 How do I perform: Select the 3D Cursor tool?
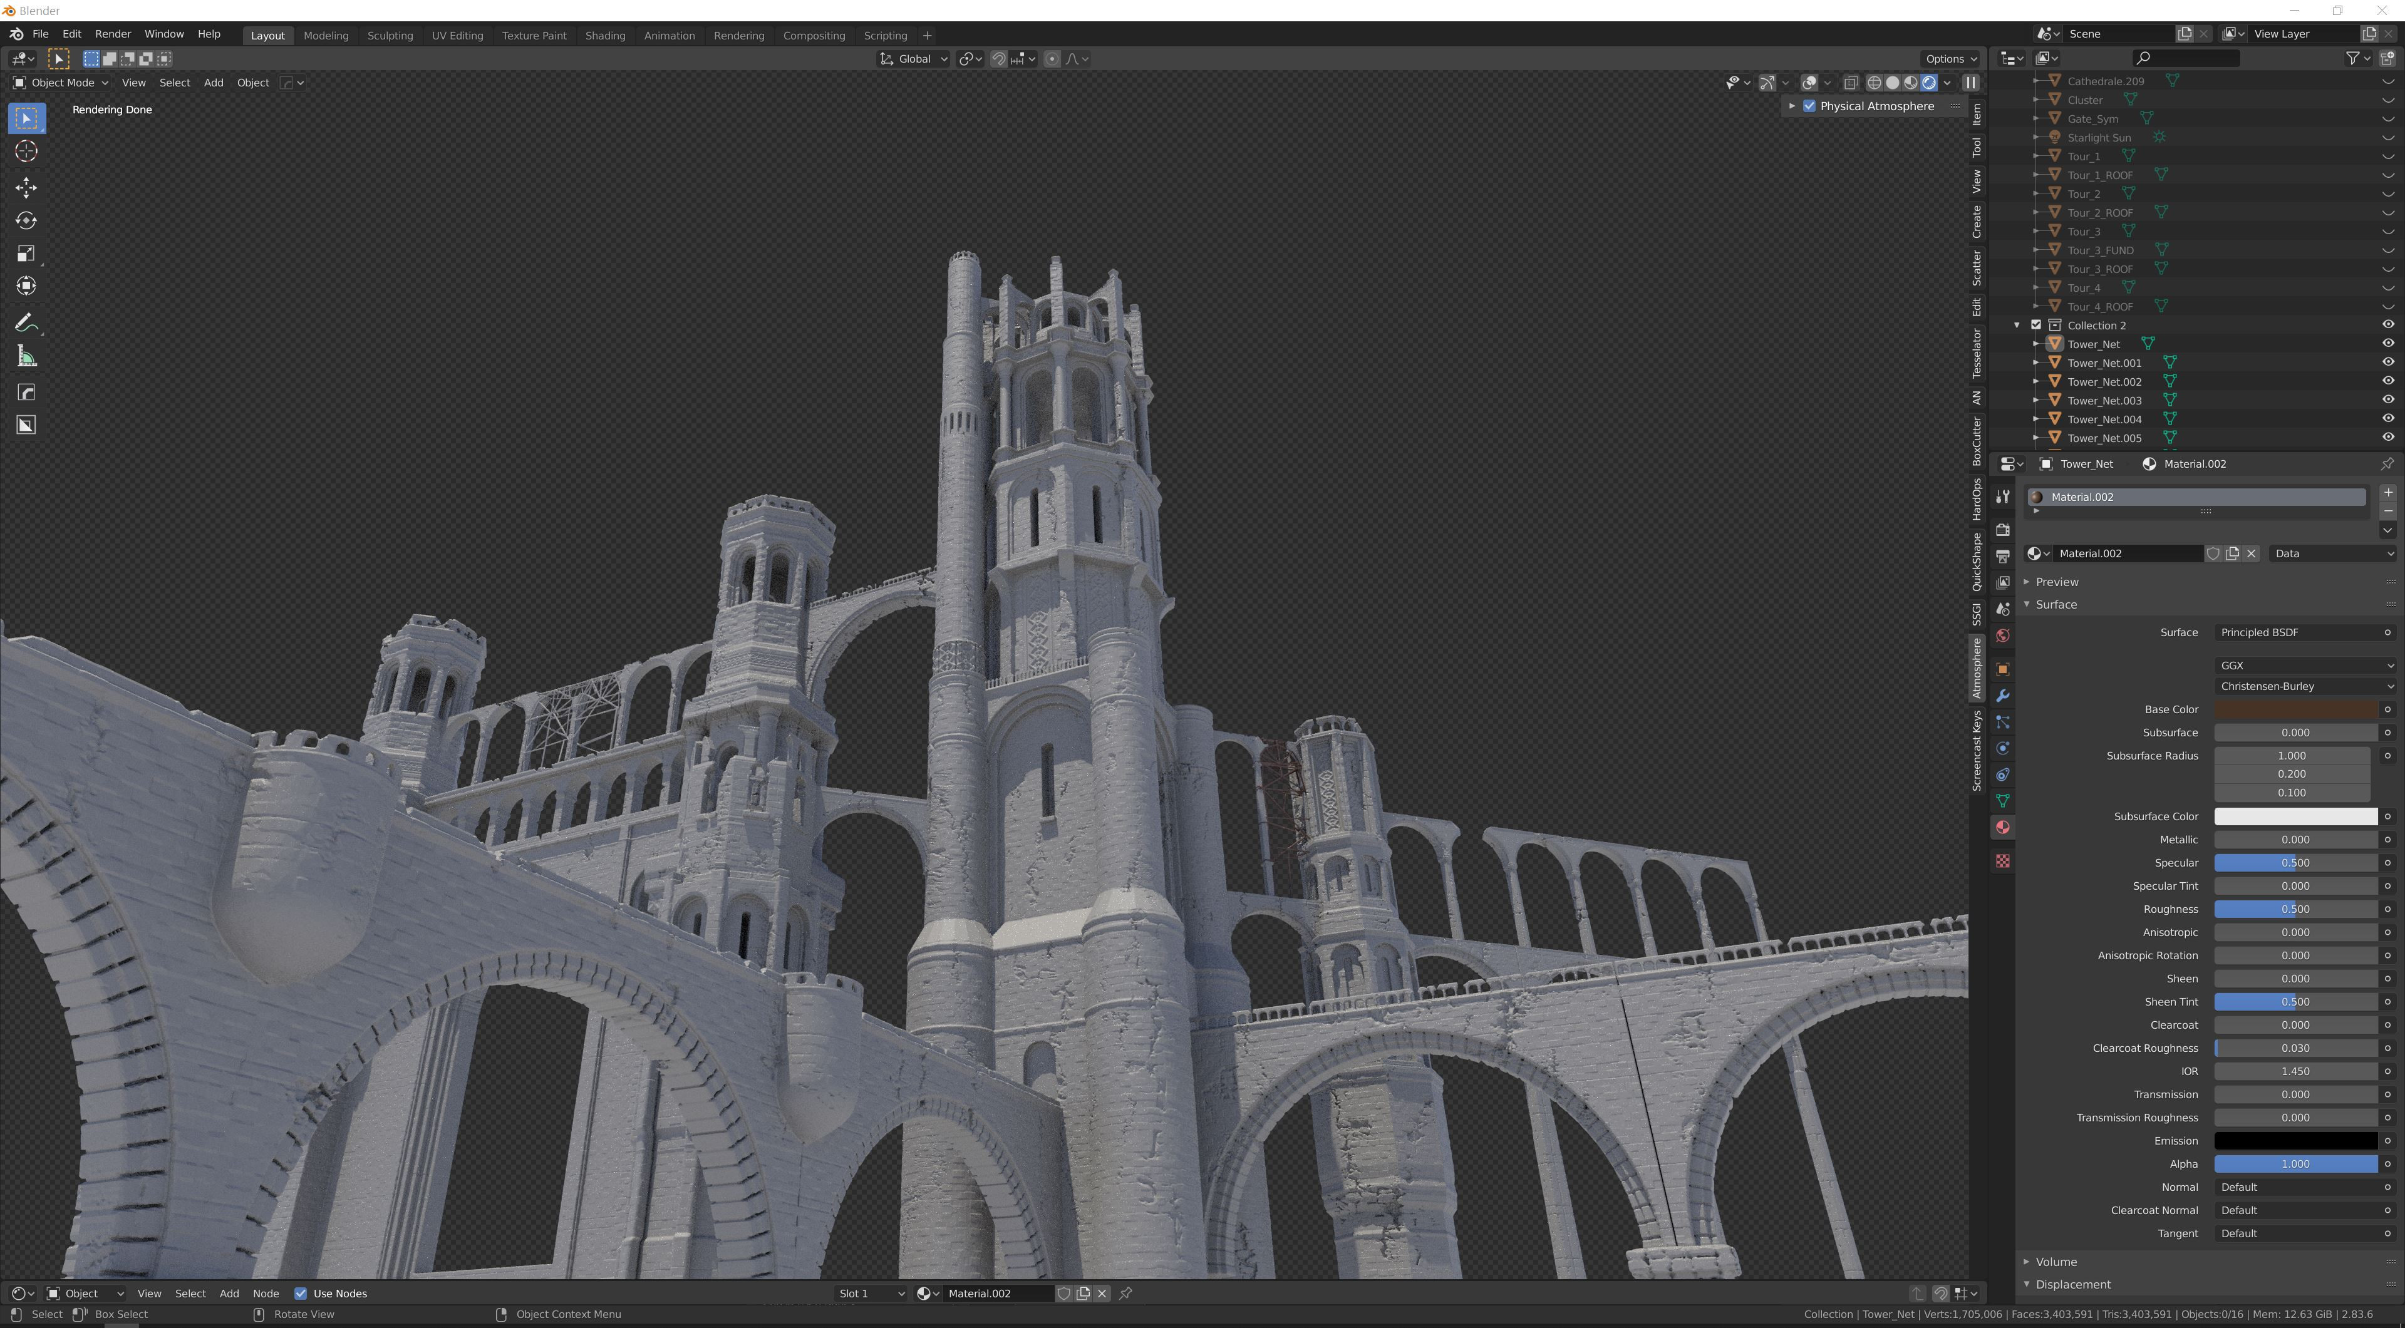[x=26, y=151]
